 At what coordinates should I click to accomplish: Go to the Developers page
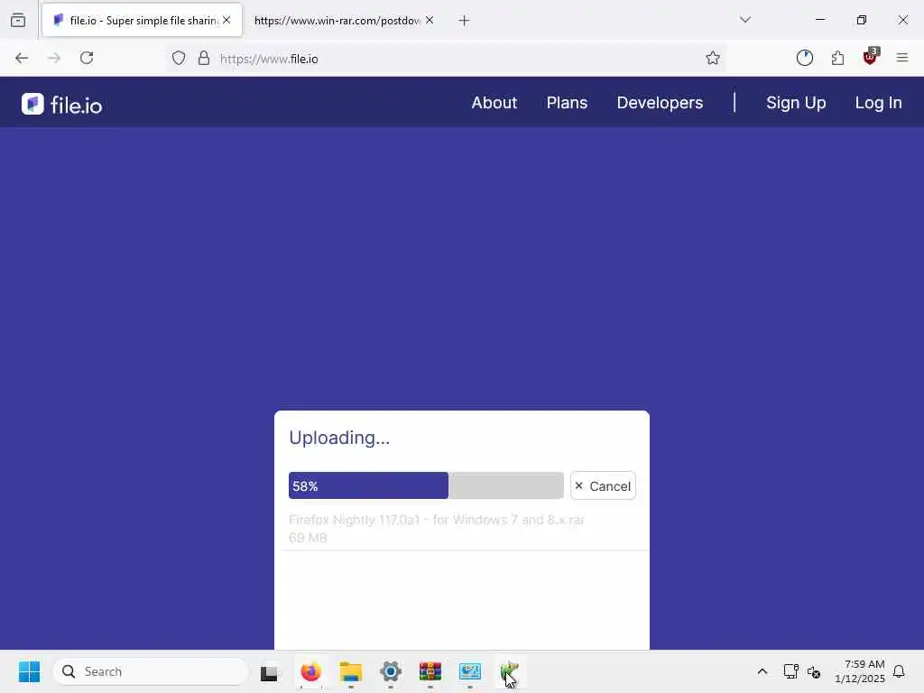(x=660, y=103)
